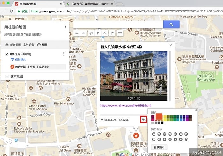The width and height of the screenshot is (223, 156).
Task: Open the untitled layer options menu
Action: pos(64,54)
